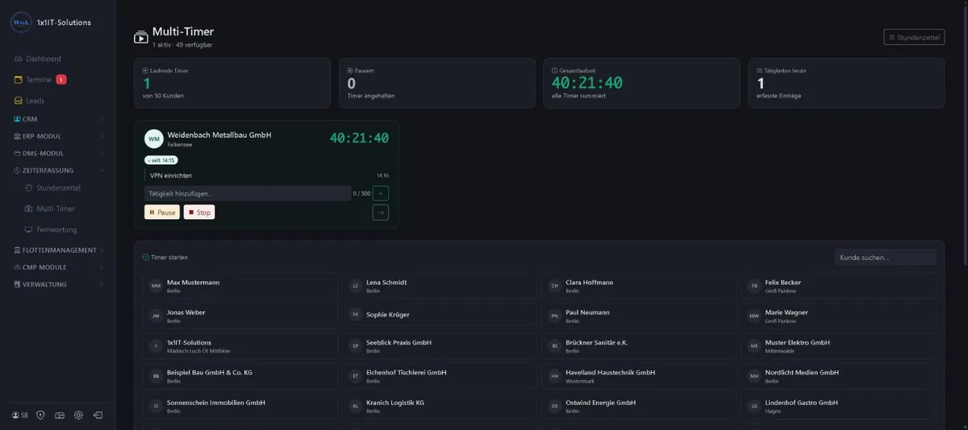The width and height of the screenshot is (968, 430).
Task: Click the Pausiert stat card
Action: pos(437,83)
